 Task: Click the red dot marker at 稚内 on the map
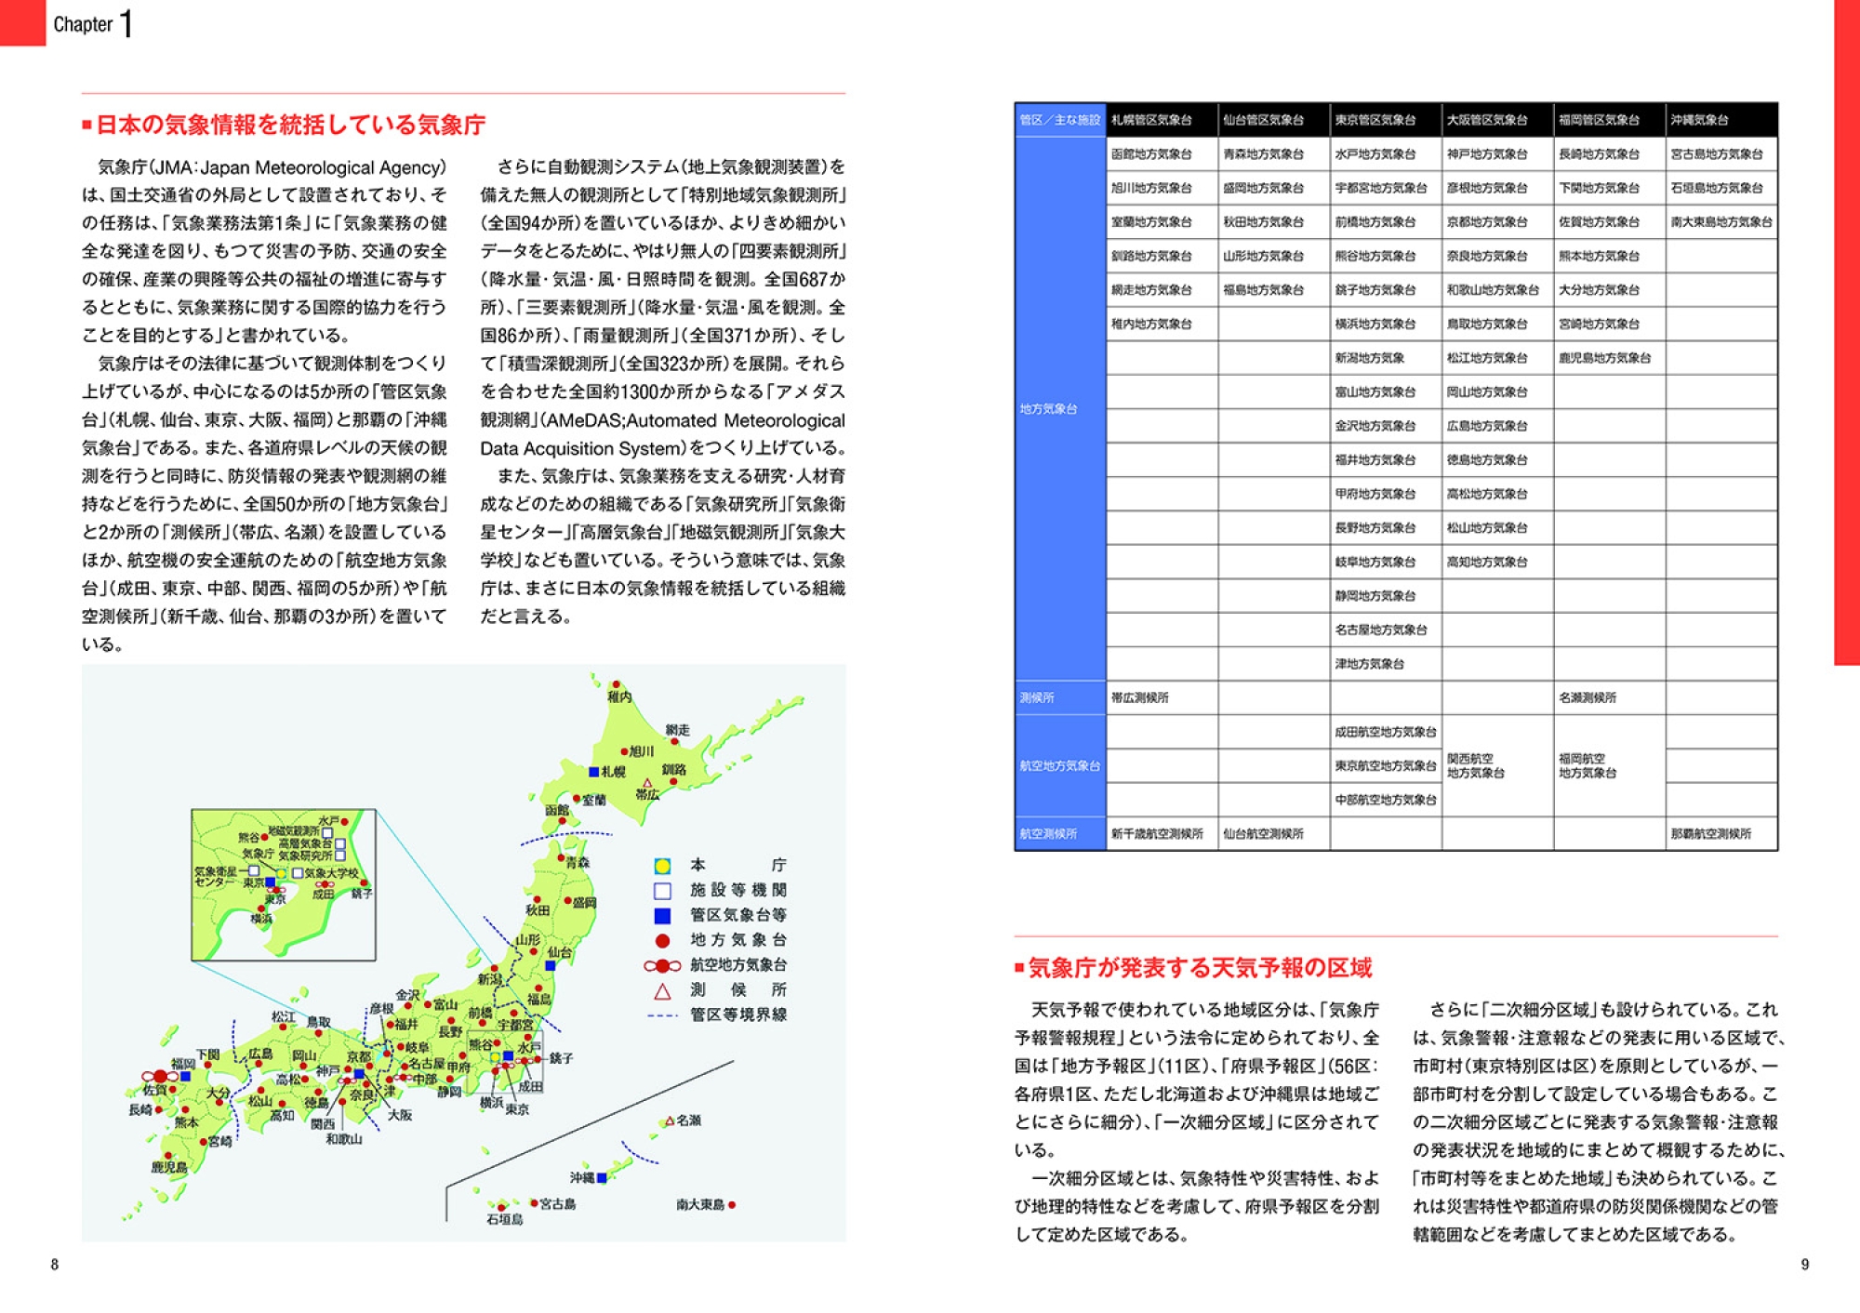616,684
